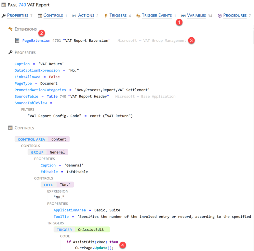Click the Document value of PageType
This screenshot has height=251, width=254.
(49, 84)
